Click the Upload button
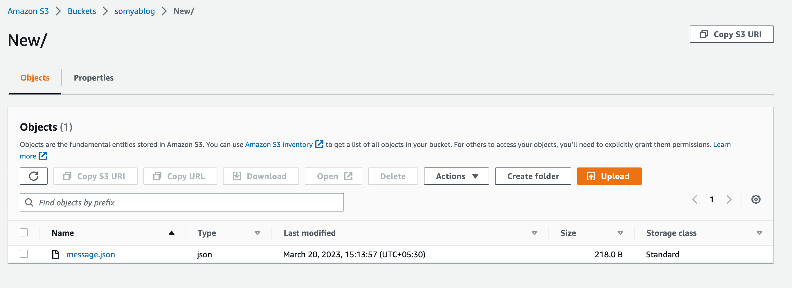 coord(609,176)
